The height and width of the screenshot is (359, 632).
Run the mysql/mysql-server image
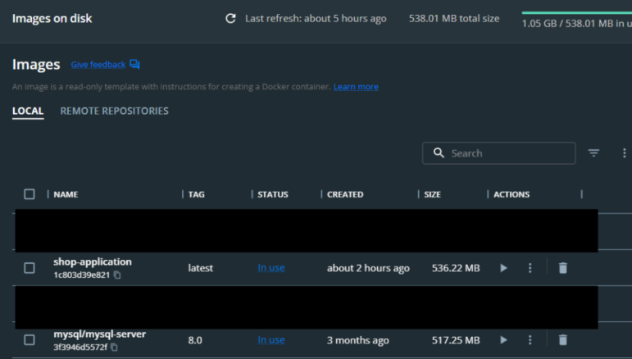coord(503,340)
